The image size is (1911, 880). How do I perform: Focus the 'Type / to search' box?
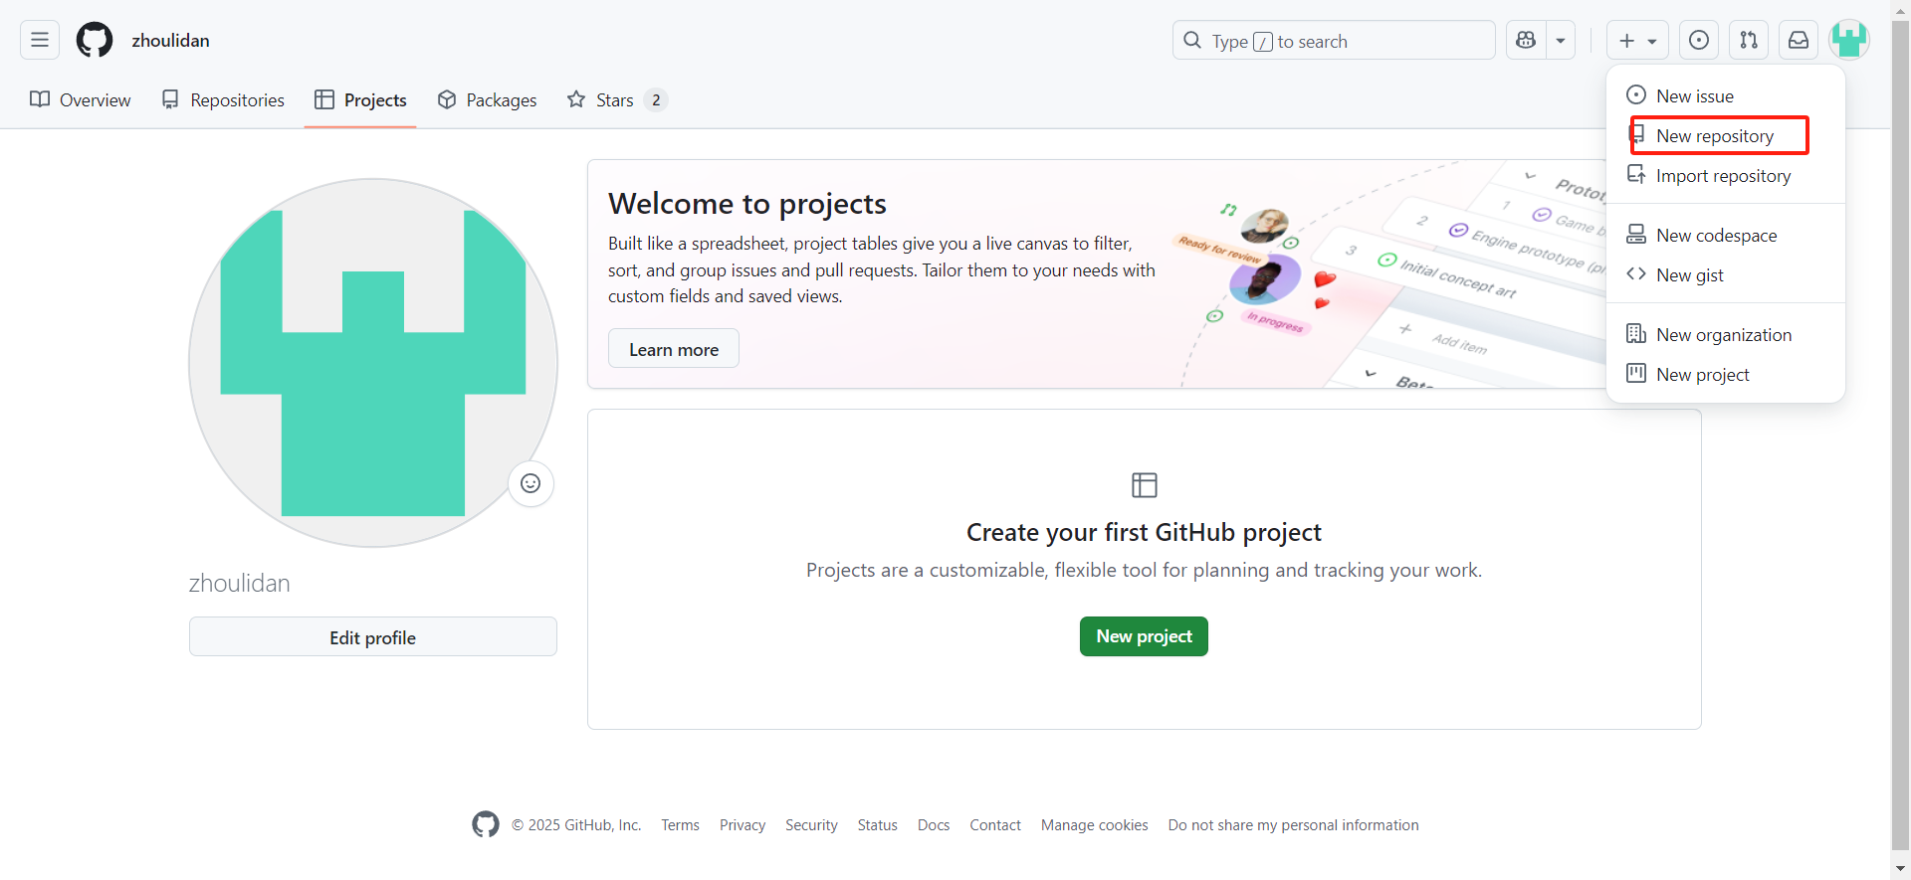(1334, 40)
